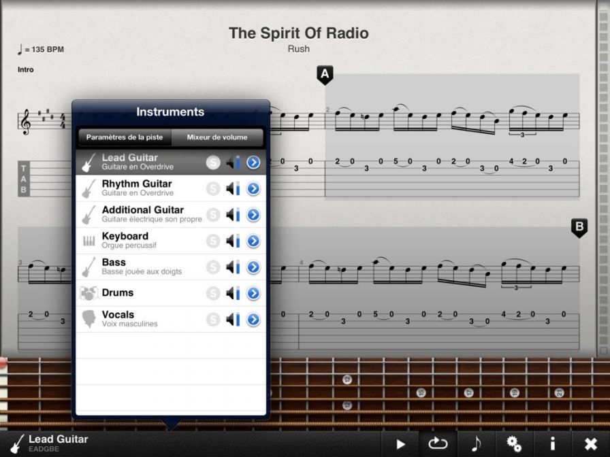Switch to Paramètres de la piste tab
The width and height of the screenshot is (610, 457).
(125, 137)
